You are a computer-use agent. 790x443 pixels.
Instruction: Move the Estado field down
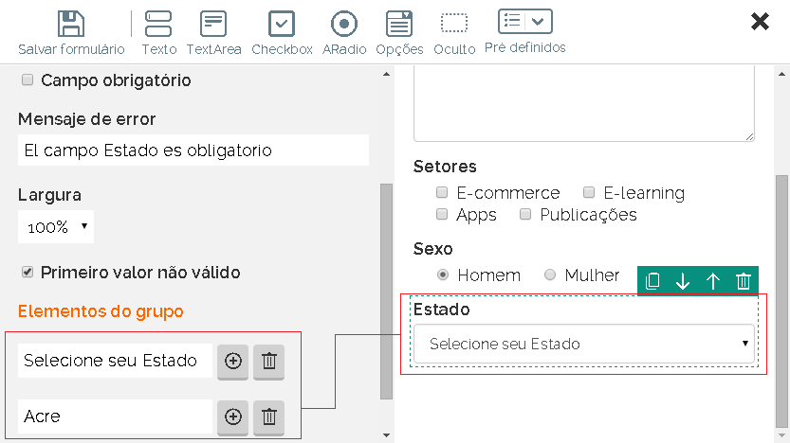point(683,280)
